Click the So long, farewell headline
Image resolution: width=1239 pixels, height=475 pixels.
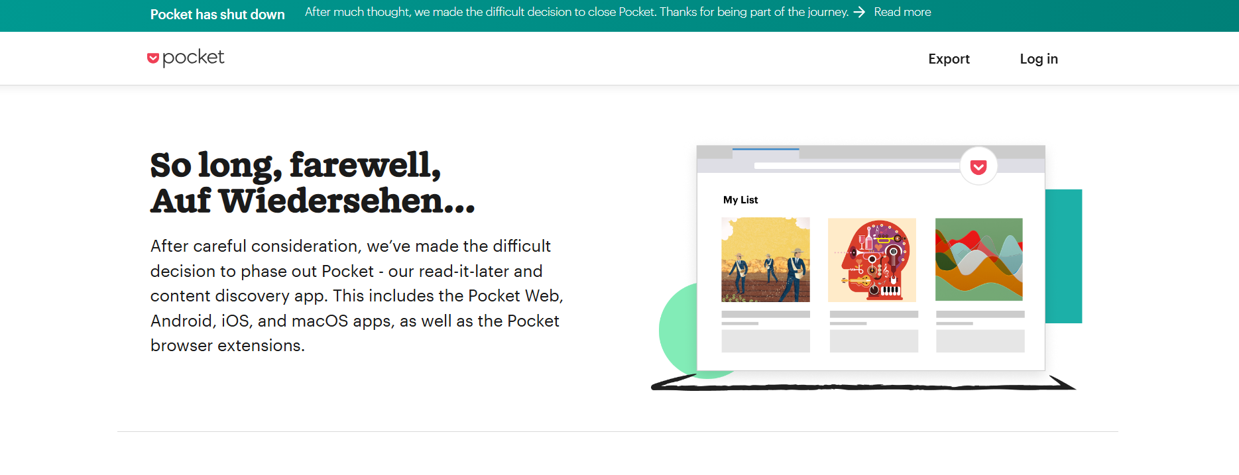[312, 183]
